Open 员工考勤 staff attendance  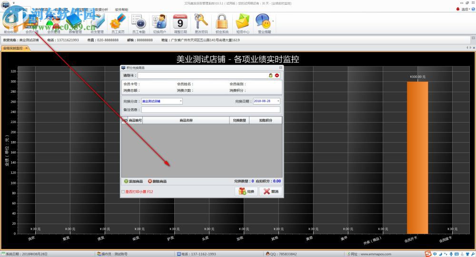139,24
